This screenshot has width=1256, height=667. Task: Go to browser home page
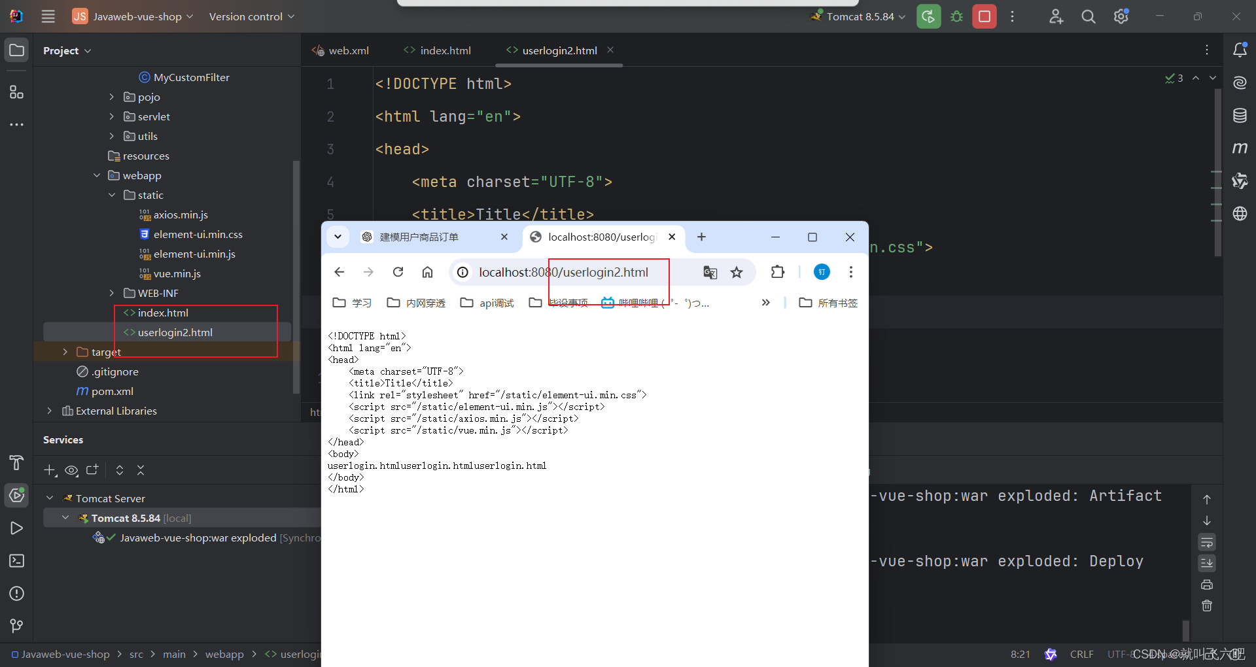coord(427,272)
